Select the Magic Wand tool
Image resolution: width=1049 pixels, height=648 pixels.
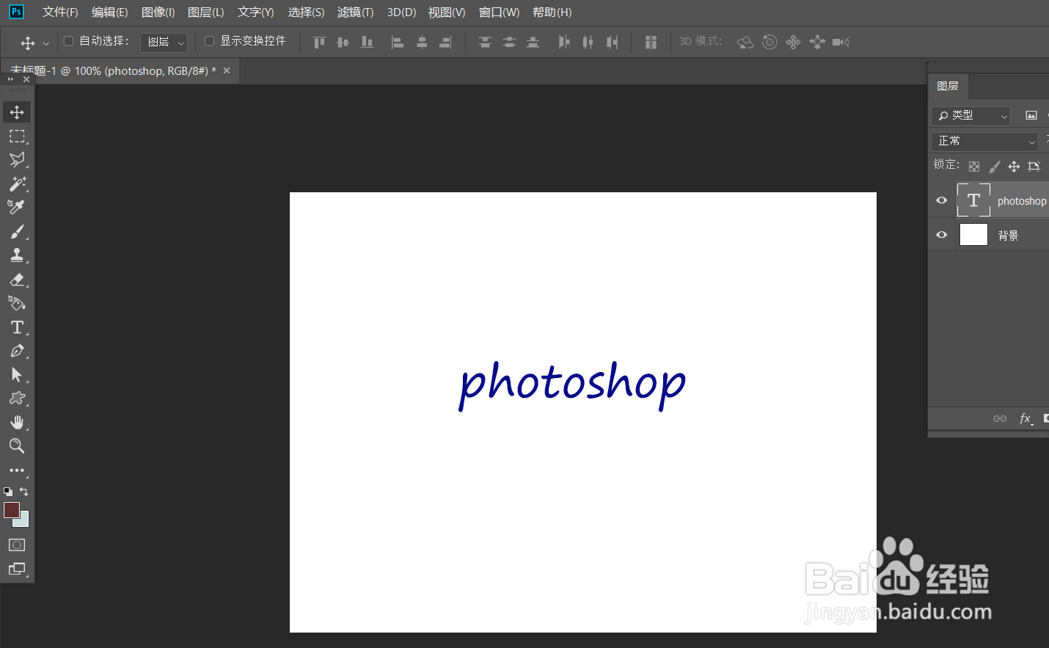pyautogui.click(x=17, y=183)
